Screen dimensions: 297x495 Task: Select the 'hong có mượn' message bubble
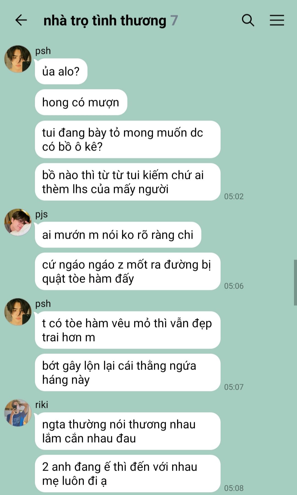(81, 102)
